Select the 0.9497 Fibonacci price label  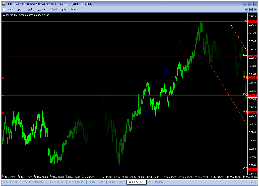[252, 21]
